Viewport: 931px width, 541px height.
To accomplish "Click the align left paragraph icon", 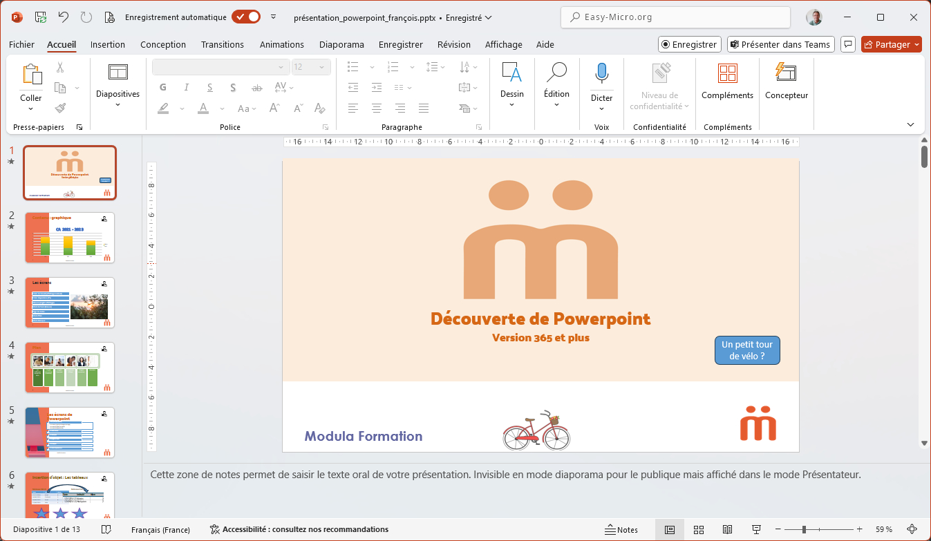I will click(x=353, y=108).
